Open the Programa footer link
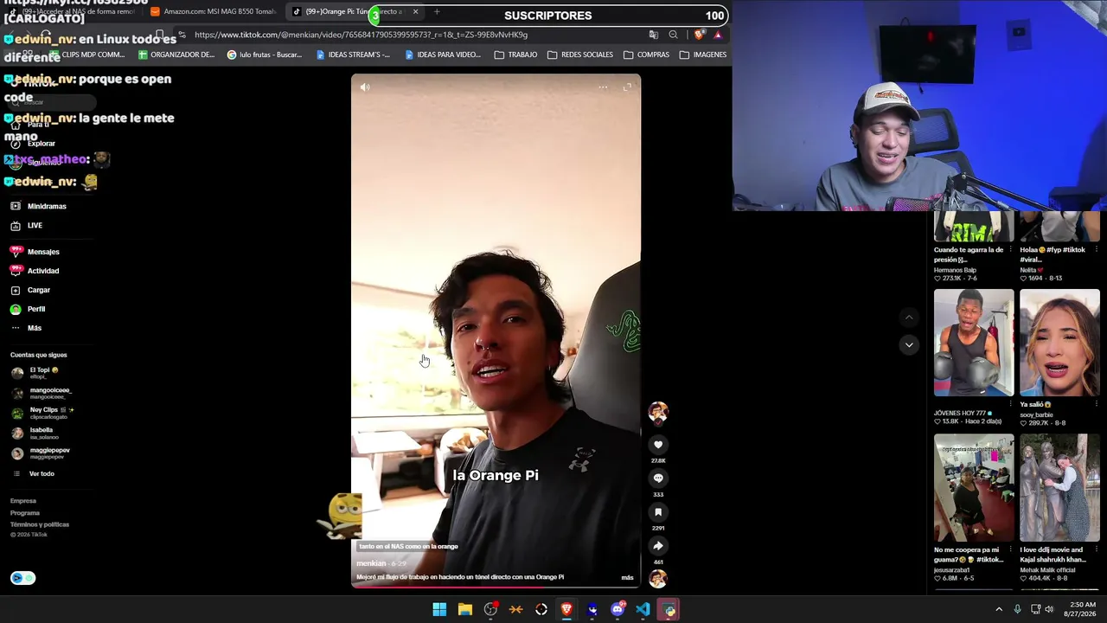This screenshot has width=1107, height=623. coord(25,513)
